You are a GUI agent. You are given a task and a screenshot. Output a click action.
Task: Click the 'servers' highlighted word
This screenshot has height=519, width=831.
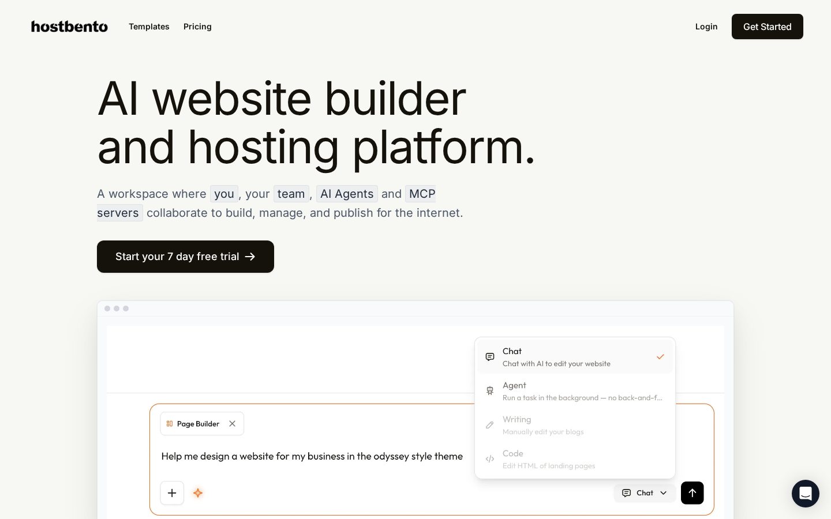click(x=119, y=213)
